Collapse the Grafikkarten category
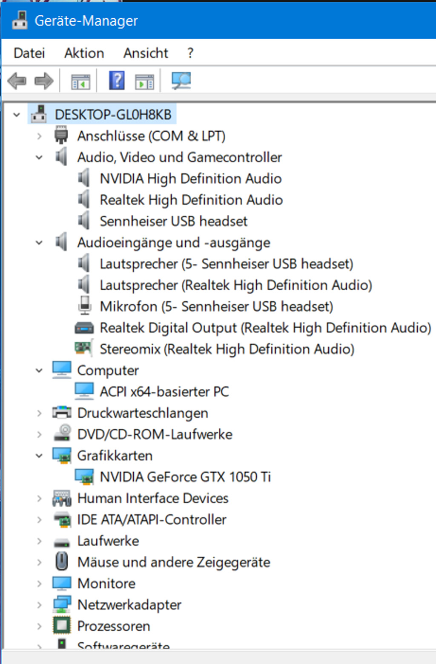The image size is (436, 664). 39,456
